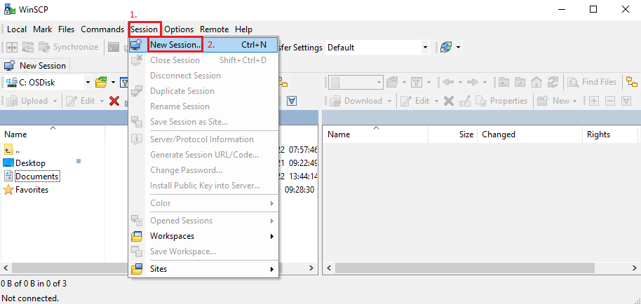Image resolution: width=641 pixels, height=304 pixels.
Task: Expand the Download dropdown arrow
Action: (390, 101)
